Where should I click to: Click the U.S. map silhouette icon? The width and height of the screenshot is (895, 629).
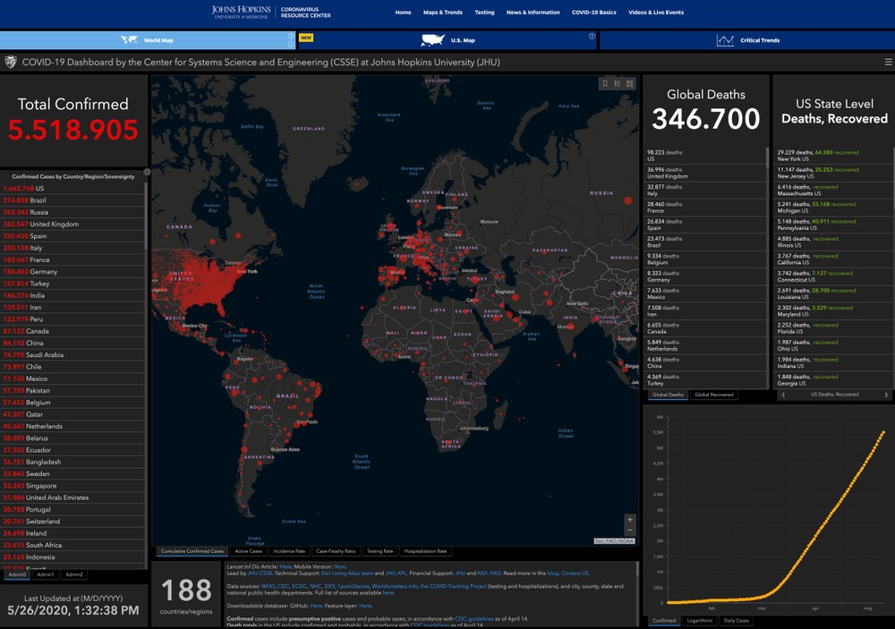coord(432,40)
